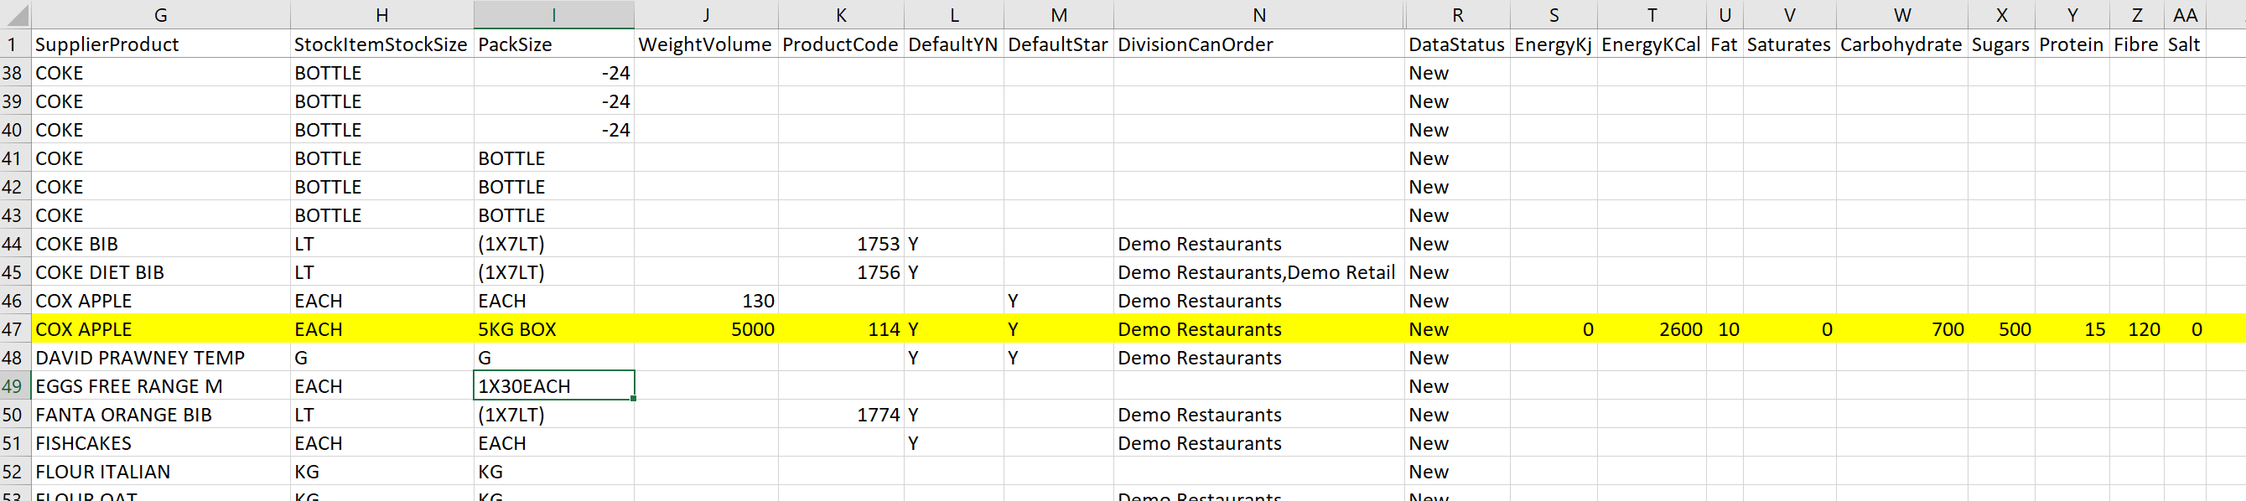The width and height of the screenshot is (2246, 501).
Task: Select the FLOUR ITALIAN cell
Action: tap(160, 472)
